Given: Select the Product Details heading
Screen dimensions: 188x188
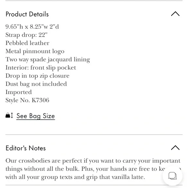Looking at the screenshot, I should click(27, 14).
